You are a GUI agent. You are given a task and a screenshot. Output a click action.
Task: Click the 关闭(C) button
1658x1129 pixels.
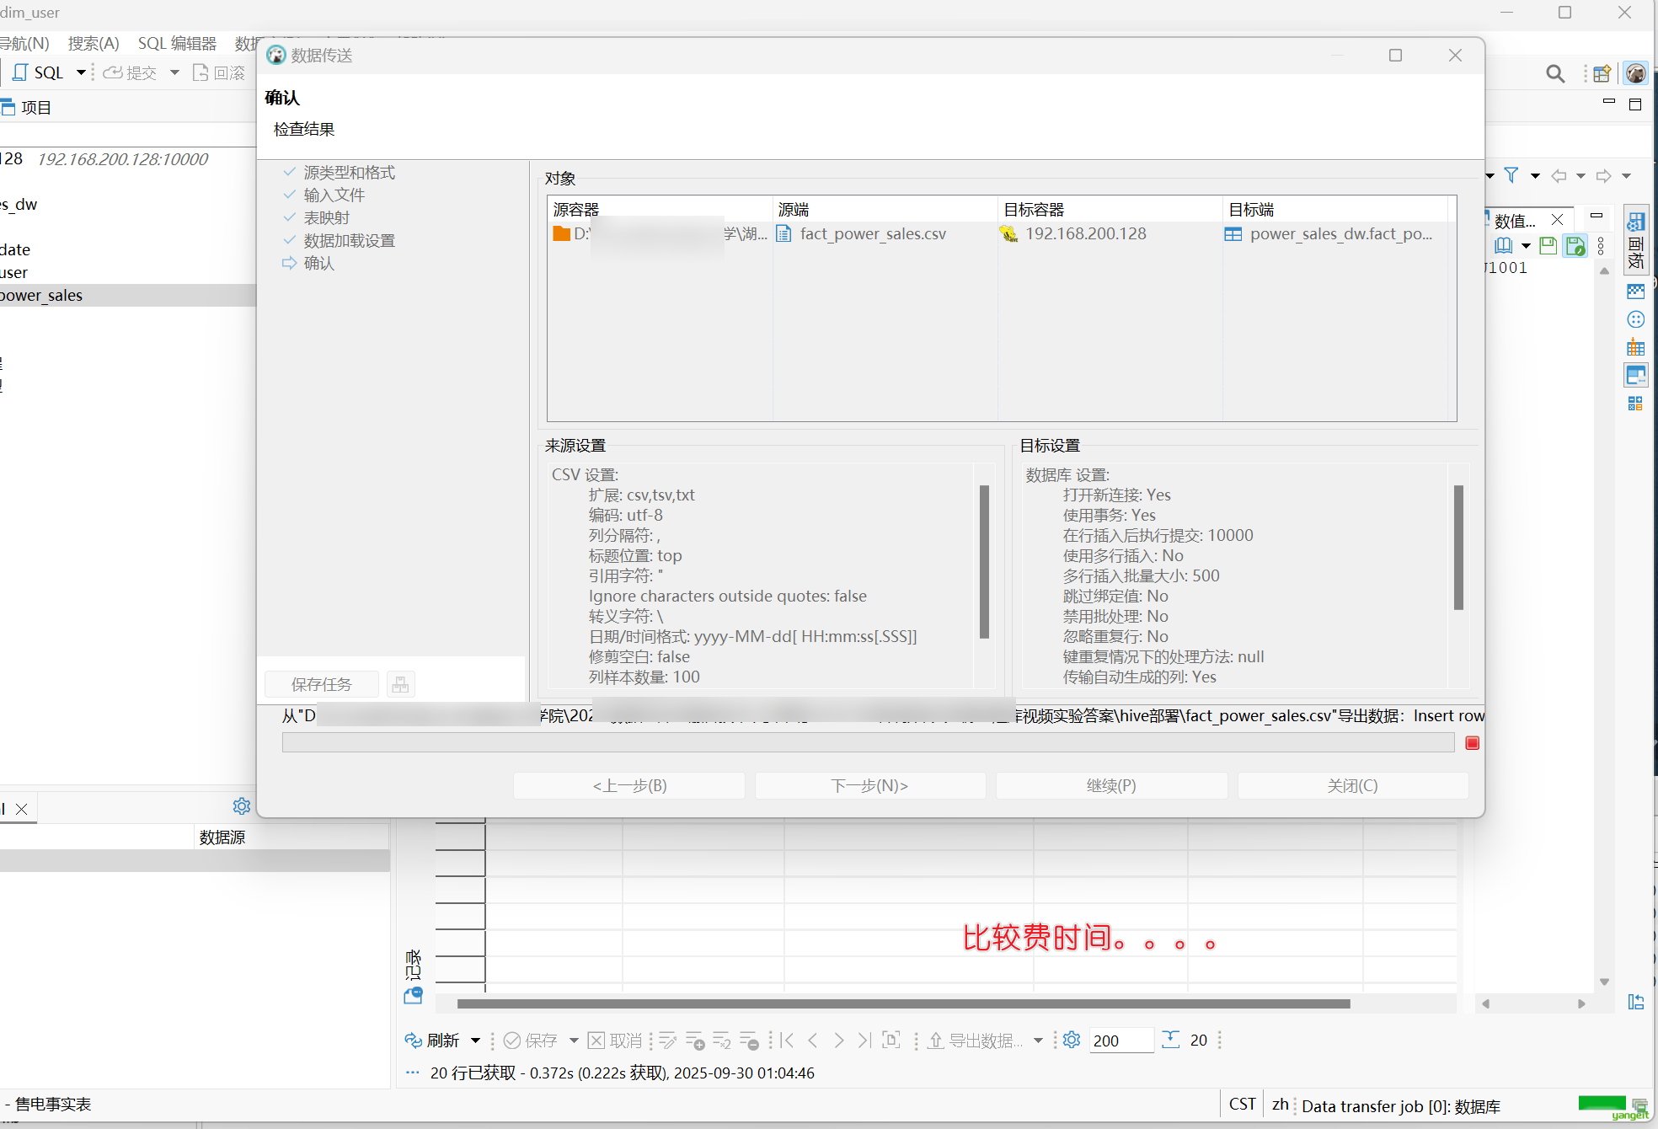click(1352, 785)
